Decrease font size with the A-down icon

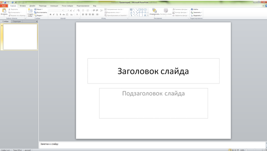[x=74, y=10]
